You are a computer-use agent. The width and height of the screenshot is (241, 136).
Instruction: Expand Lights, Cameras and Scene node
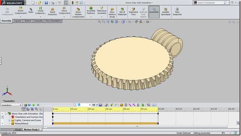[9, 120]
